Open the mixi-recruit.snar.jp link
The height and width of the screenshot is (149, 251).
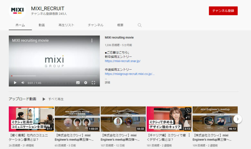tap(123, 61)
